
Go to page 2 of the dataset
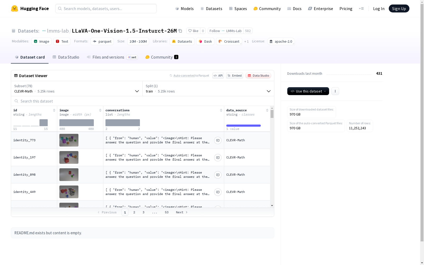[x=134, y=212]
